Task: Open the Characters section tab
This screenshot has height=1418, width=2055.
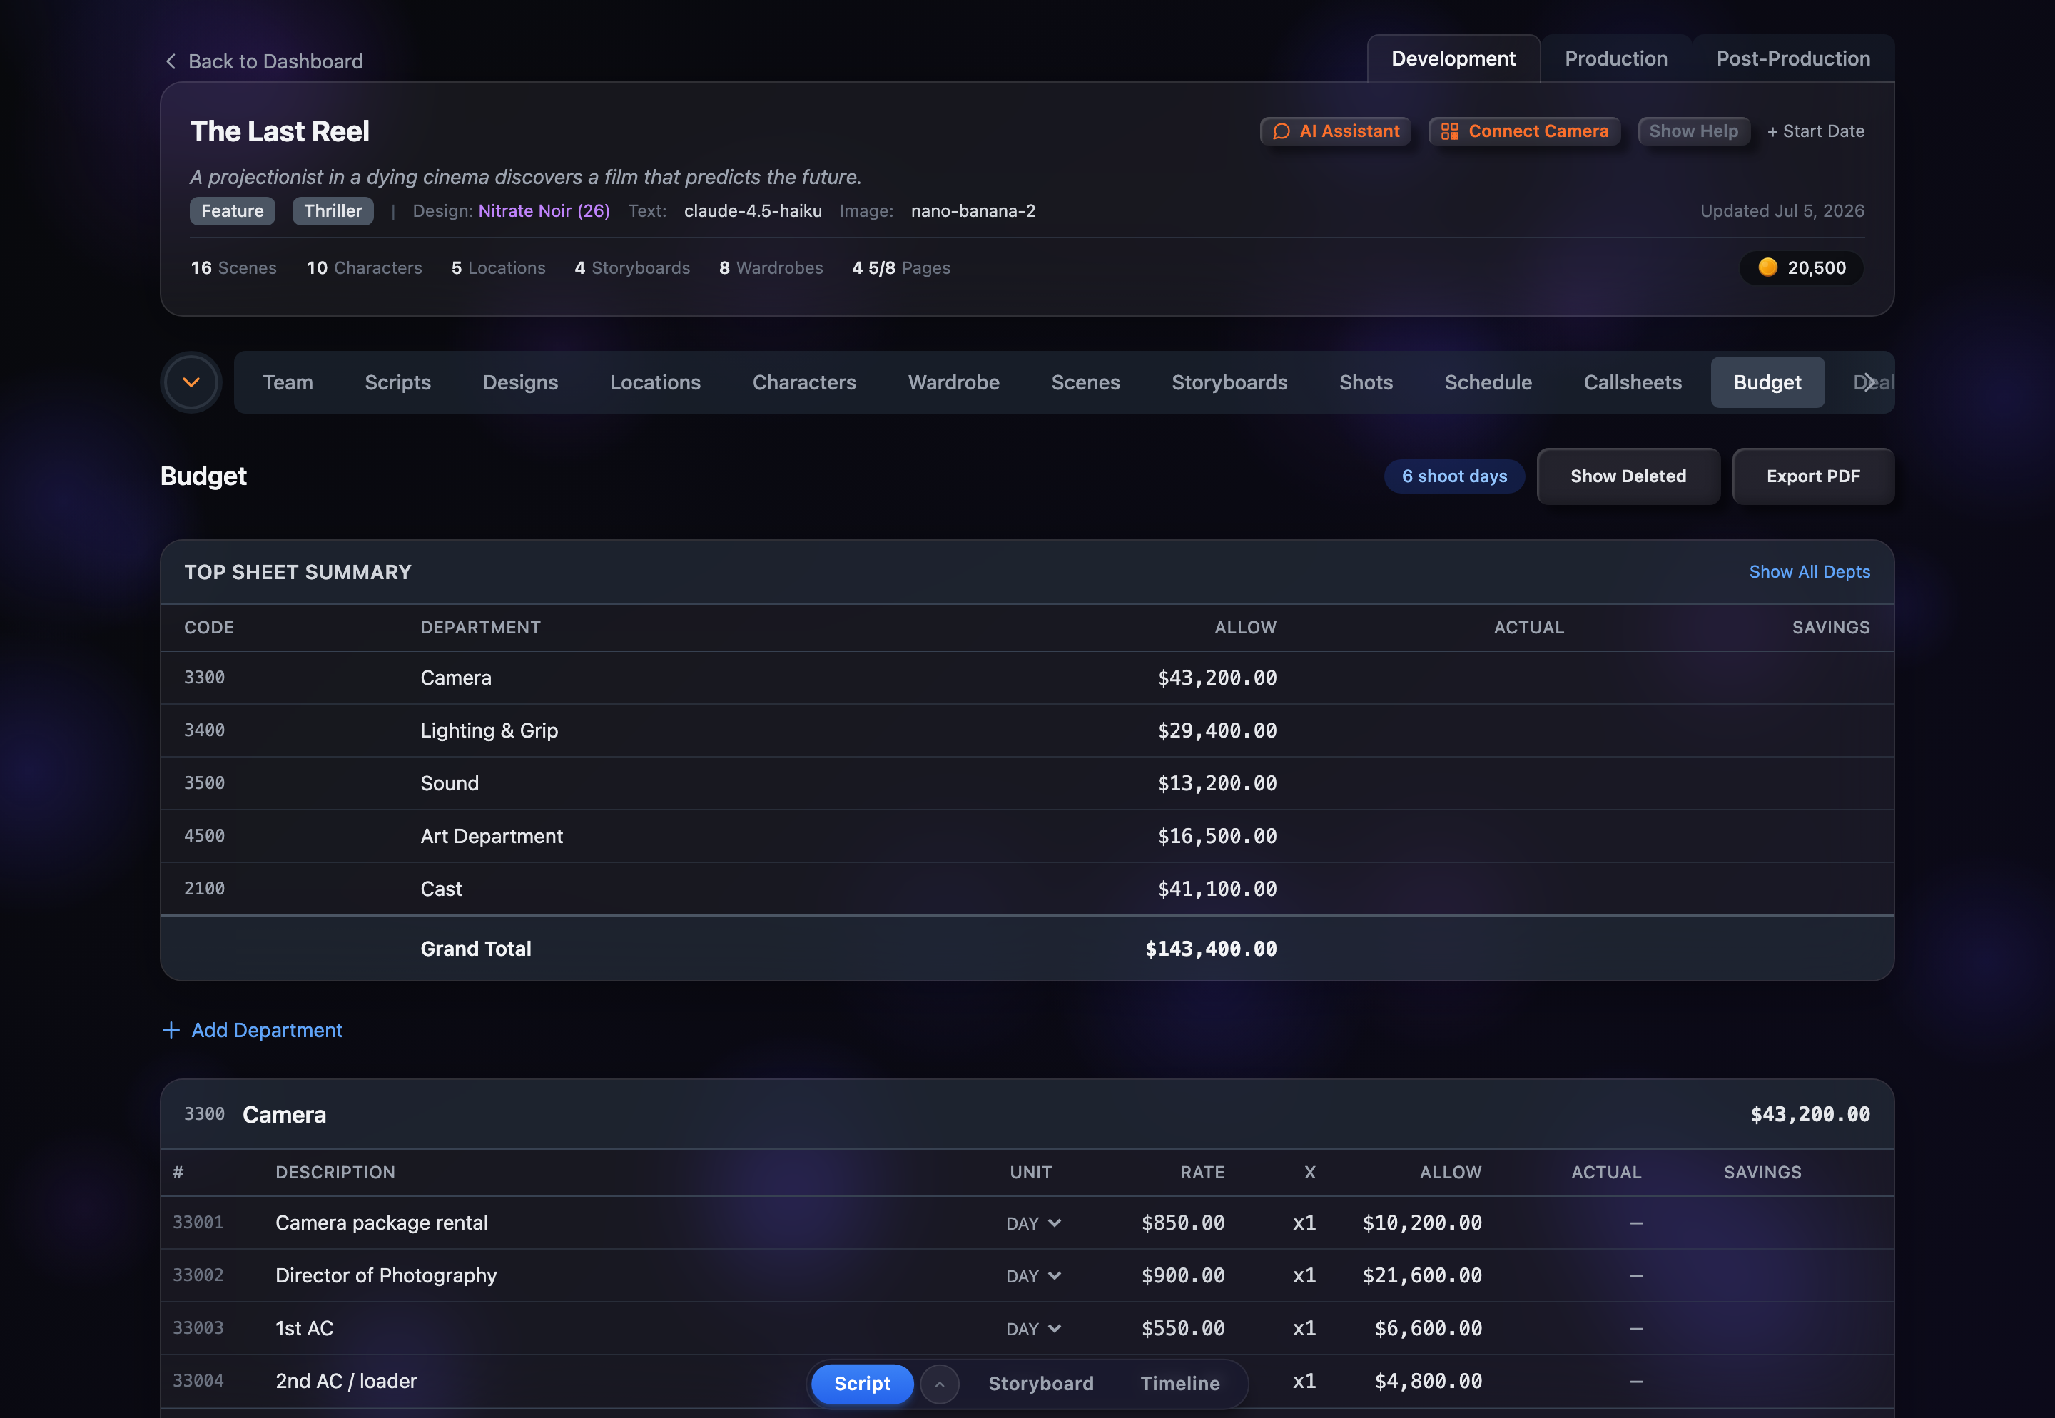Action: (803, 382)
